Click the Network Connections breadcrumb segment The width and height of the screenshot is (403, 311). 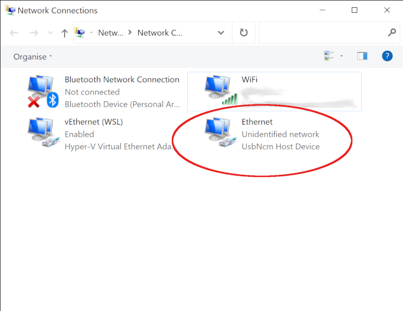point(159,33)
